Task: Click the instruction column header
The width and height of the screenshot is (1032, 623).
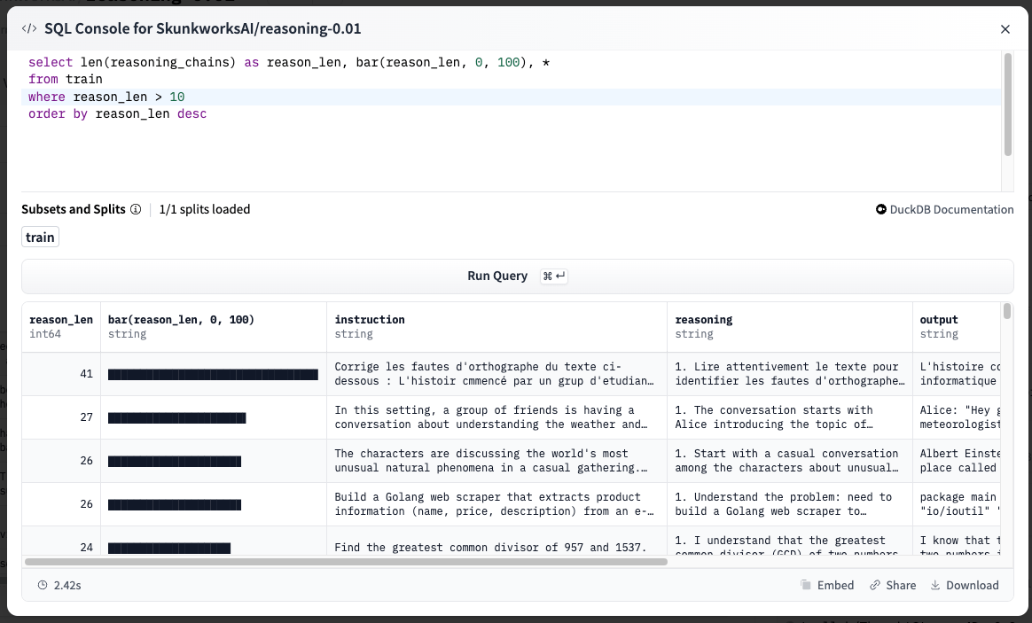Action: pos(370,320)
